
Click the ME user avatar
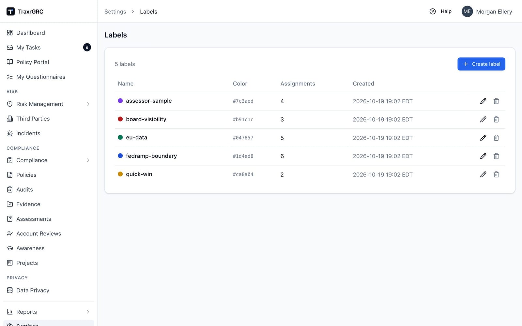pyautogui.click(x=467, y=11)
